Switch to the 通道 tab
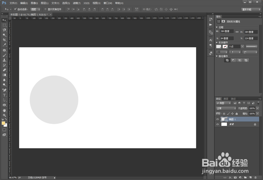 pos(226,99)
